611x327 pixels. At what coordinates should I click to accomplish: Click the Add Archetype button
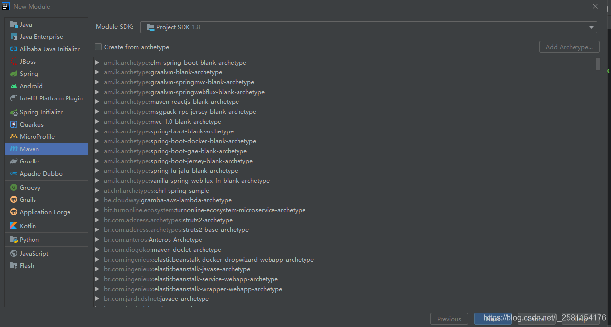(x=569, y=47)
